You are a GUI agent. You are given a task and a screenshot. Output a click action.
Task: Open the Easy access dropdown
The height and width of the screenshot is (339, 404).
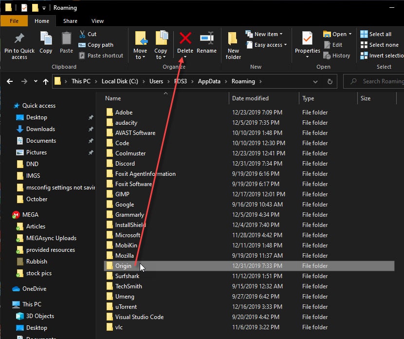tap(266, 45)
